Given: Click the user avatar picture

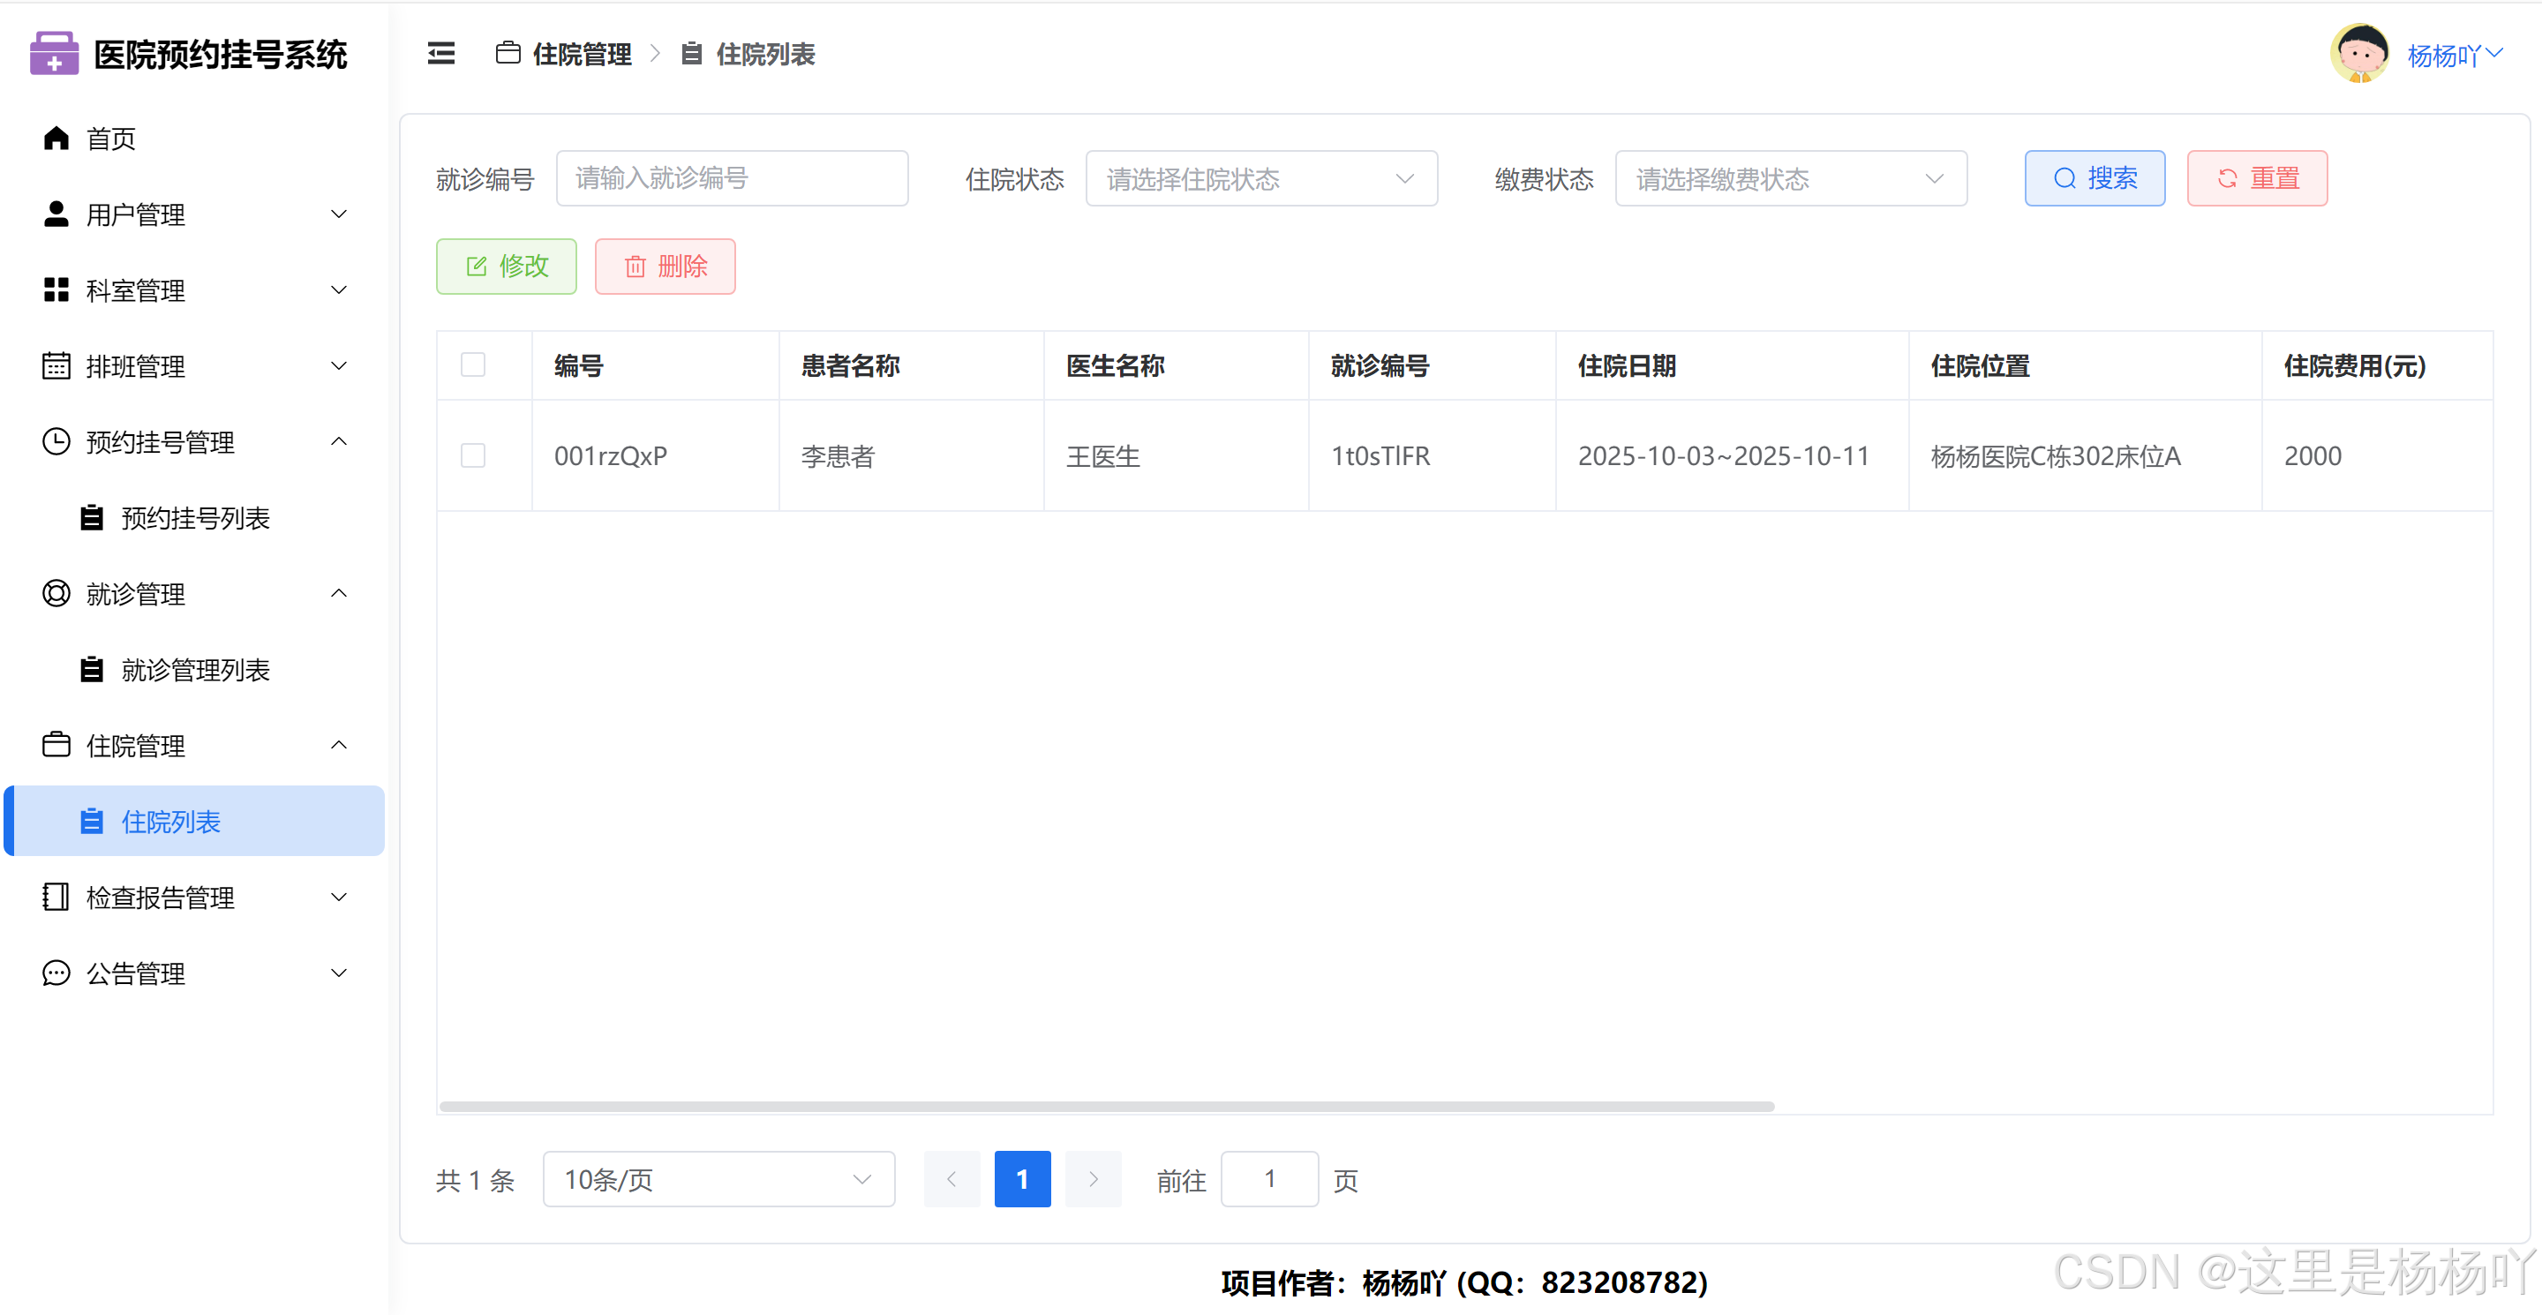Looking at the screenshot, I should point(2359,53).
